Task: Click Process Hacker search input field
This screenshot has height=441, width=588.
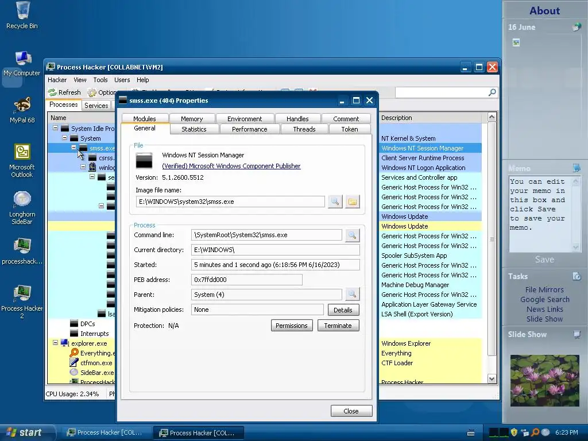Action: pos(442,92)
